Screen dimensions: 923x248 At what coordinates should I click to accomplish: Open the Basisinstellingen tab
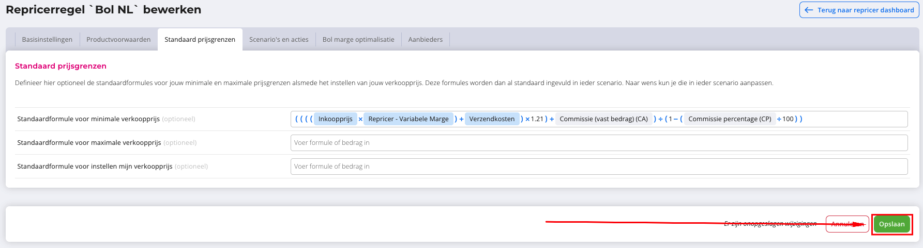point(47,40)
